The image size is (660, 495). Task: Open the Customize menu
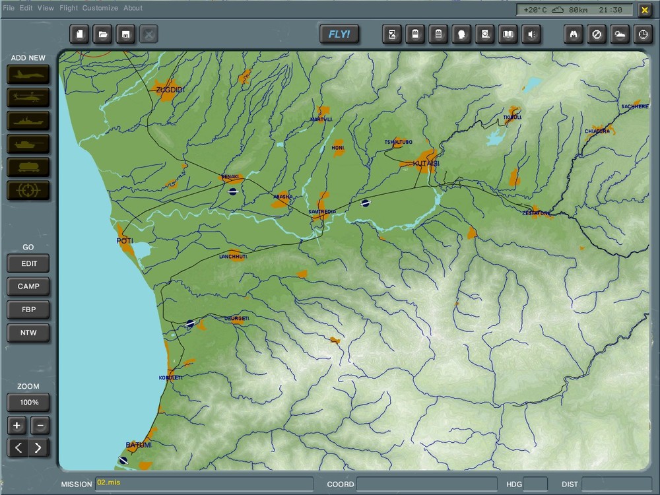99,8
